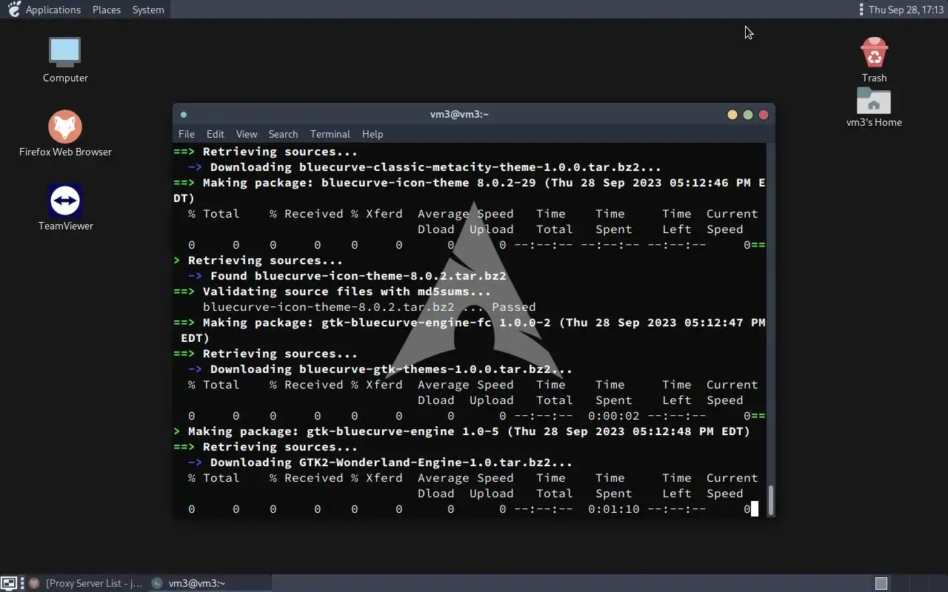Minimize the terminal window with yellow button
Screen dimensions: 948x592
(x=732, y=115)
